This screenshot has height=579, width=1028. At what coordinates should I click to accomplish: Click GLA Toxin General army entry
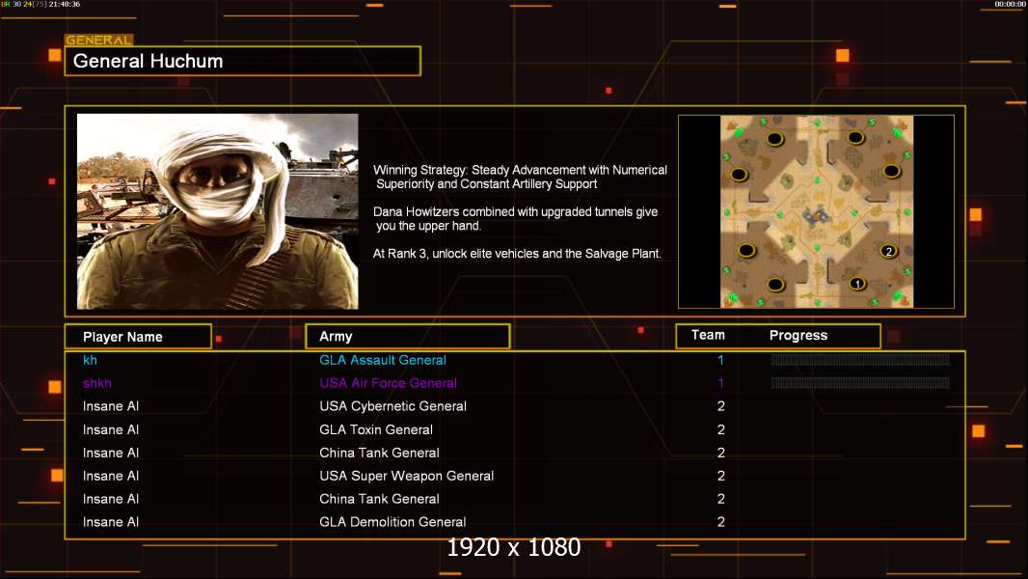point(376,429)
